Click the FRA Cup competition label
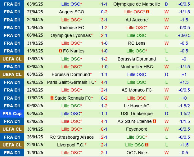 click(x=12, y=114)
